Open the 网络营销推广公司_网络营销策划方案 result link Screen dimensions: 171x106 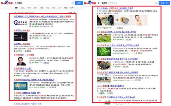click(x=42, y=16)
